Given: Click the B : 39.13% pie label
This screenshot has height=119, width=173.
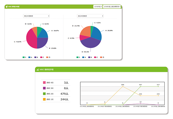Looking at the screenshot, I should coord(85,52).
